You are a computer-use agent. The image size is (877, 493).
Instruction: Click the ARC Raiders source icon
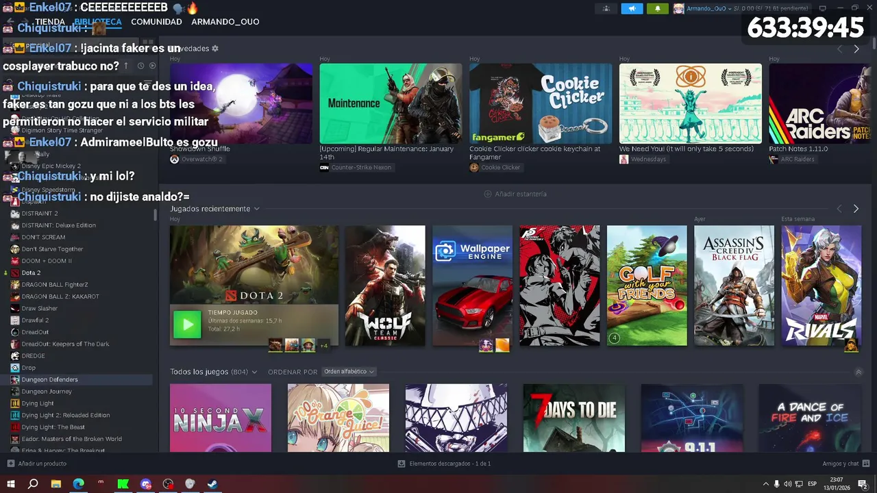click(774, 159)
